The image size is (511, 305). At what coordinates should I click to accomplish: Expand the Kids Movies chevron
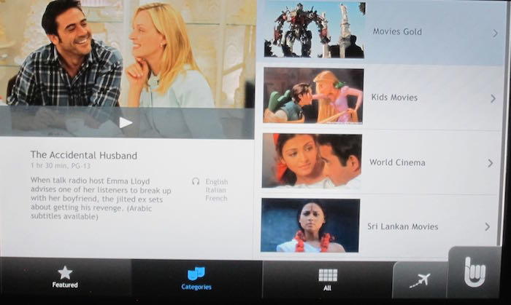493,98
